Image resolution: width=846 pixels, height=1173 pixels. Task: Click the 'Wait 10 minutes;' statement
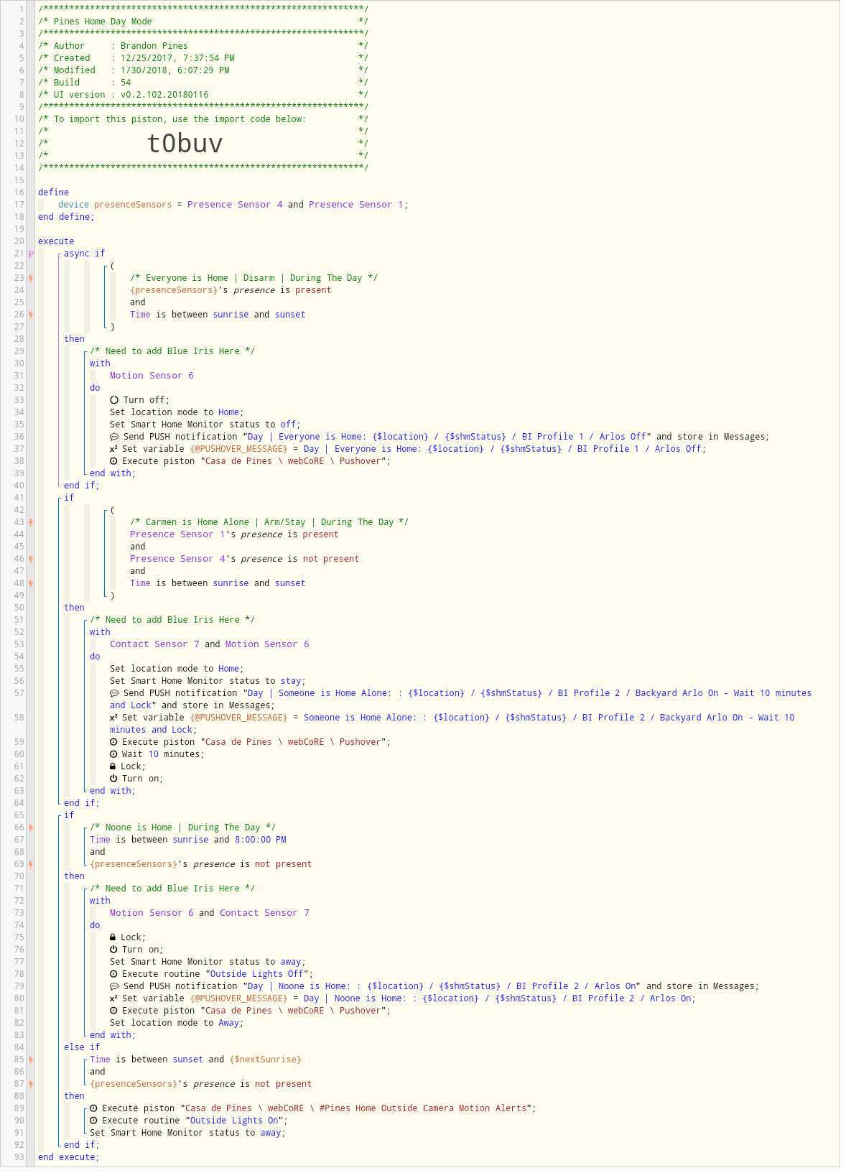pyautogui.click(x=157, y=754)
